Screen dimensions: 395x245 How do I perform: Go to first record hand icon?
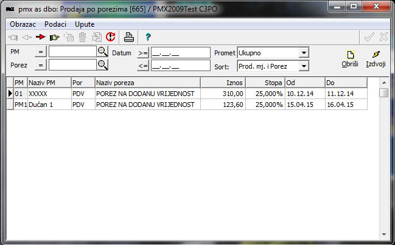pyautogui.click(x=13, y=38)
